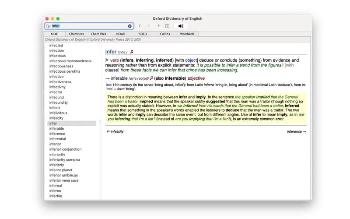This screenshot has height=219, width=350.
Task: Select inferential in the word list
Action: (x=57, y=139)
